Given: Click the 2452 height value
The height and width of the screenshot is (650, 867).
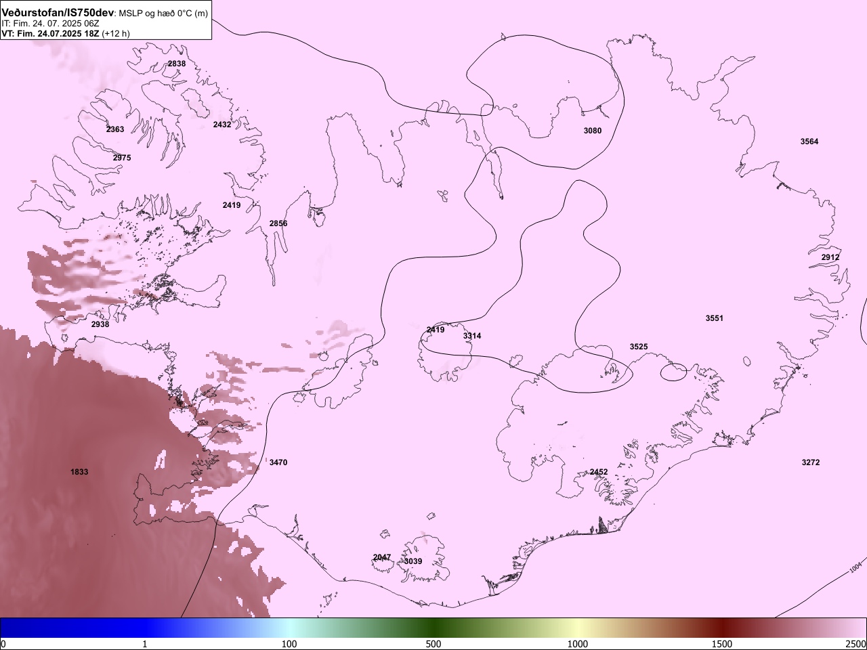Looking at the screenshot, I should (x=599, y=472).
